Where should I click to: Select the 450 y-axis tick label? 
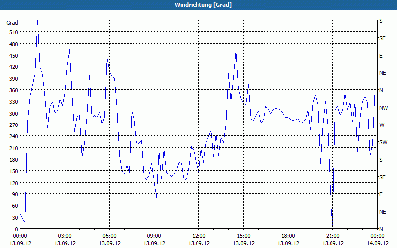pos(14,56)
